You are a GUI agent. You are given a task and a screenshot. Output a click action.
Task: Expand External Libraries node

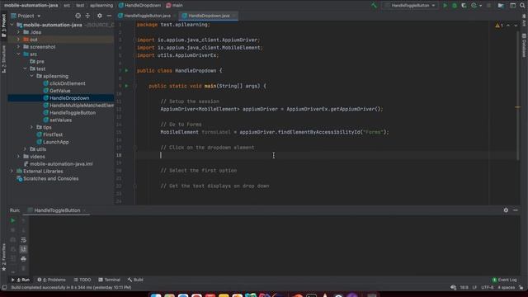[12, 171]
